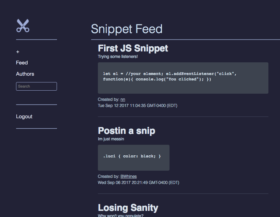Click the First JS Snippet title
Screen dimensions: 280x217
pyautogui.click(x=133, y=48)
